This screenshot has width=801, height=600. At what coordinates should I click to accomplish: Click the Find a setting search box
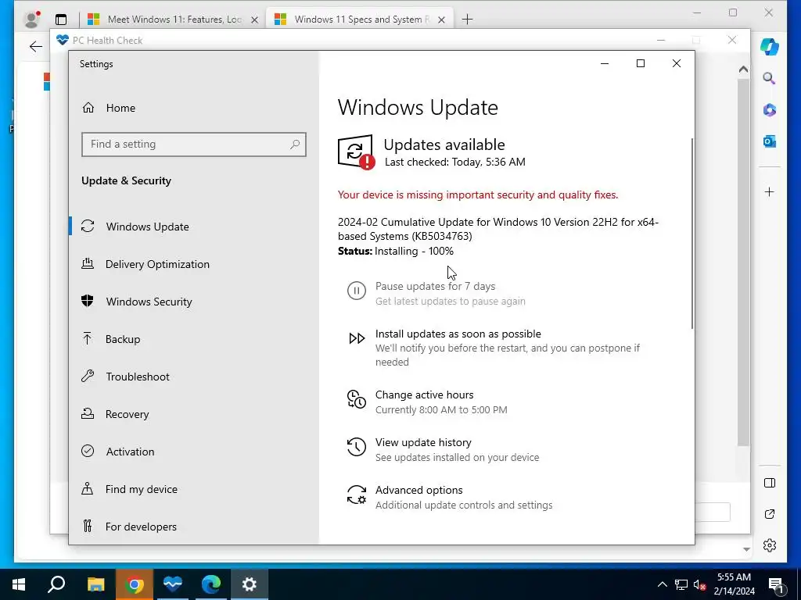point(194,145)
